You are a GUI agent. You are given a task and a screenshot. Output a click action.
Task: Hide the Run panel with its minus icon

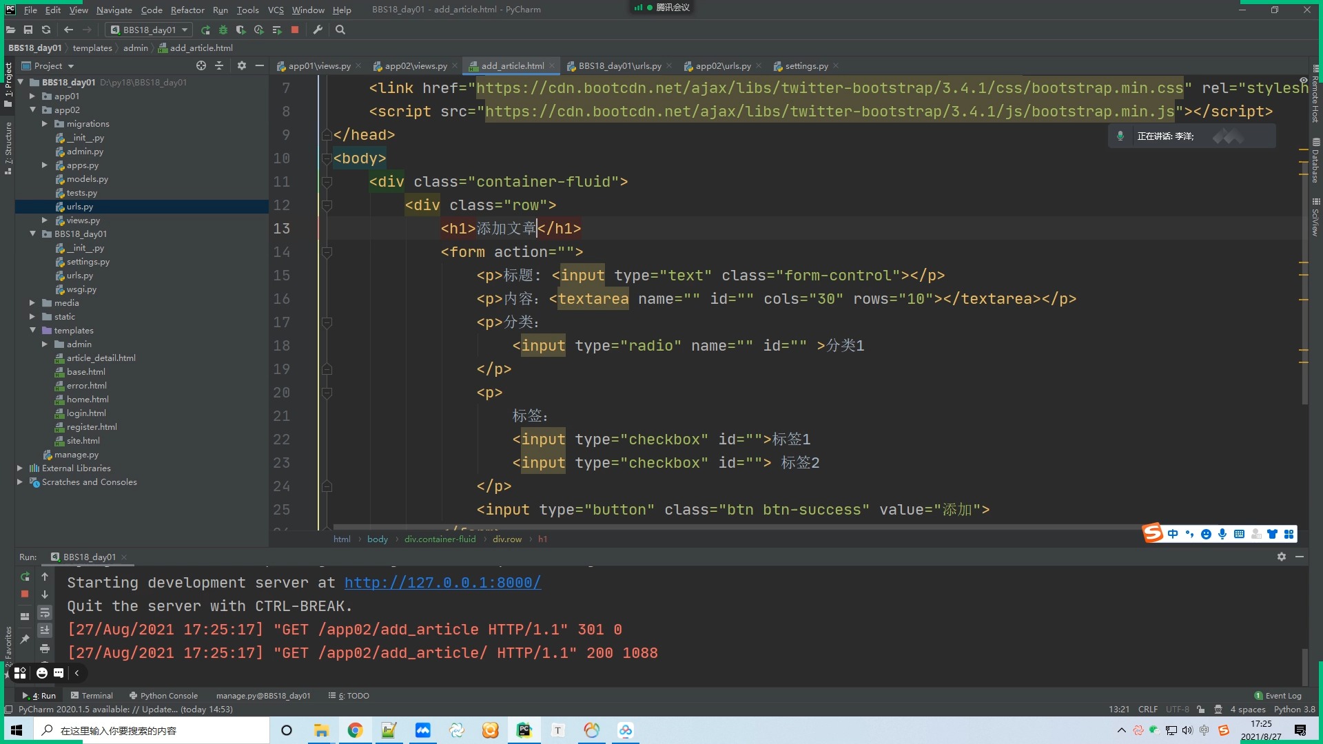pyautogui.click(x=1300, y=557)
